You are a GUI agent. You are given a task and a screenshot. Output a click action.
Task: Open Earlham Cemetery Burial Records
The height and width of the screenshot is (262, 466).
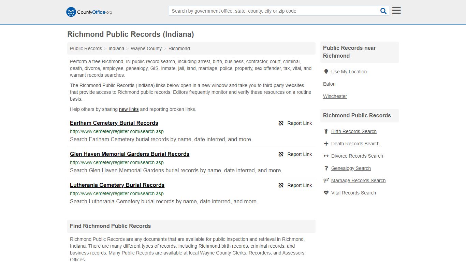[114, 123]
